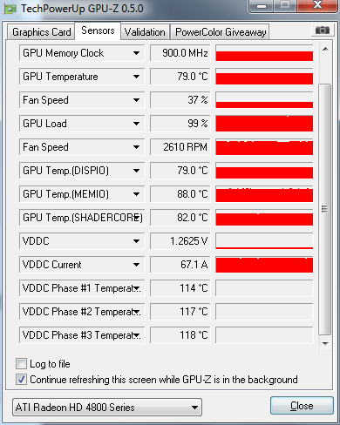Click the GPU Load red history graph
Screen dimensions: 340x425
[264, 124]
